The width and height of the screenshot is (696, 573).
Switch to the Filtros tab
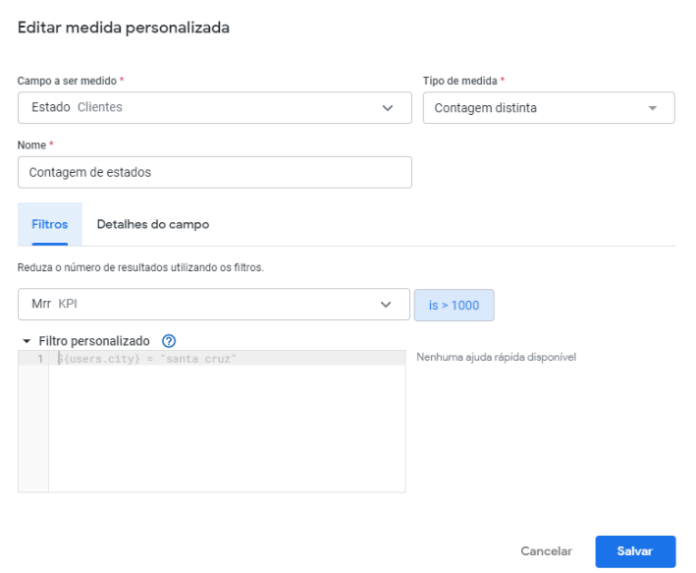pos(50,224)
